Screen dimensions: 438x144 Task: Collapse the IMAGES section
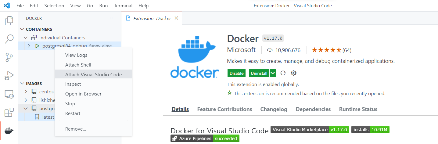(22, 84)
